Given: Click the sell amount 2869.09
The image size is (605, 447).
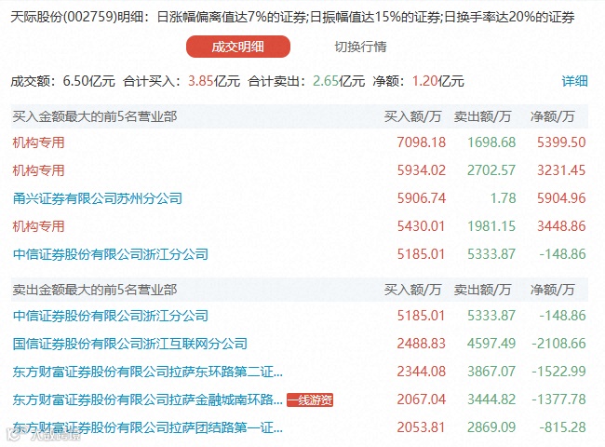Looking at the screenshot, I should [x=491, y=427].
